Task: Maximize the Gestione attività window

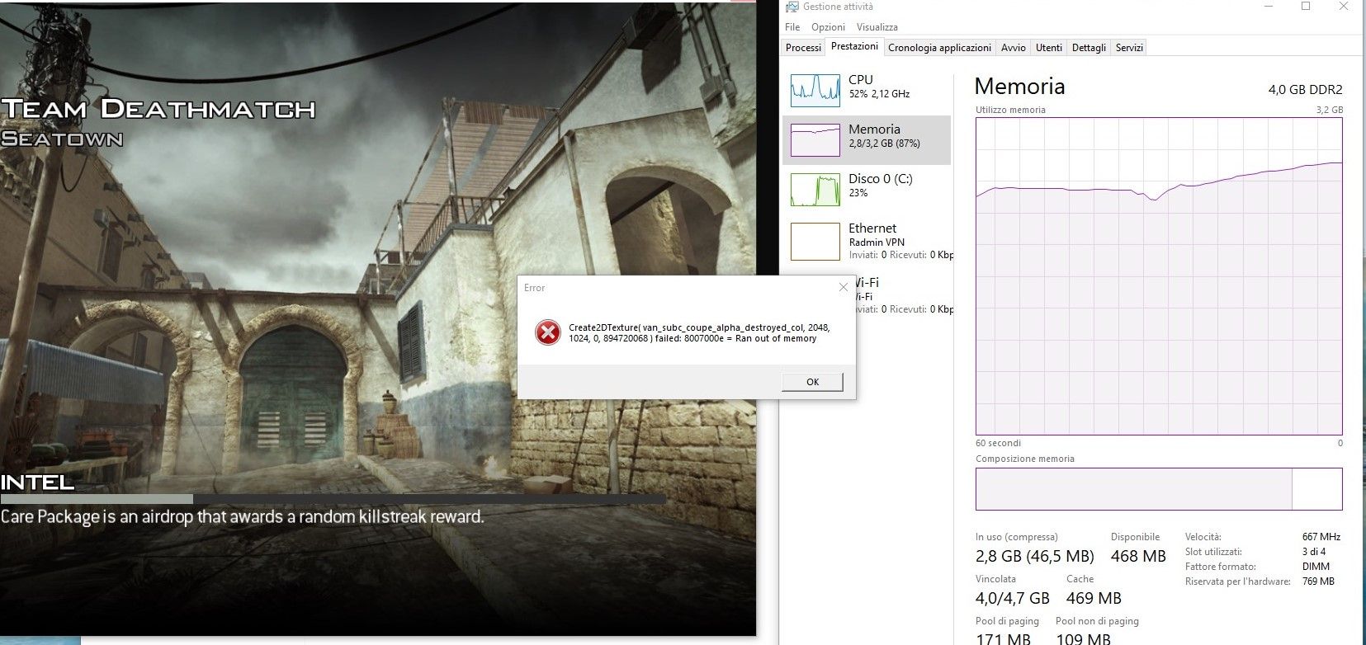Action: (x=1306, y=7)
